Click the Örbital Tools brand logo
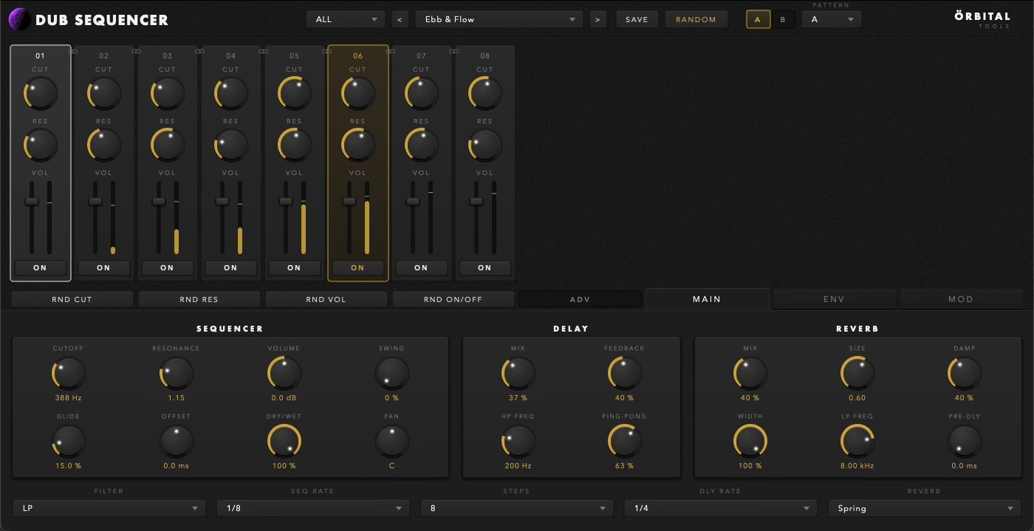Screen dimensions: 1034x531 982,19
